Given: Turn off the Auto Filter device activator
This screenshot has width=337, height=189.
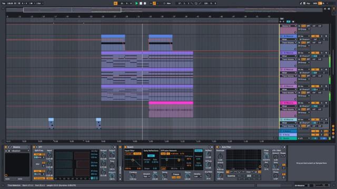Looking at the screenshot, I should [x=217, y=147].
